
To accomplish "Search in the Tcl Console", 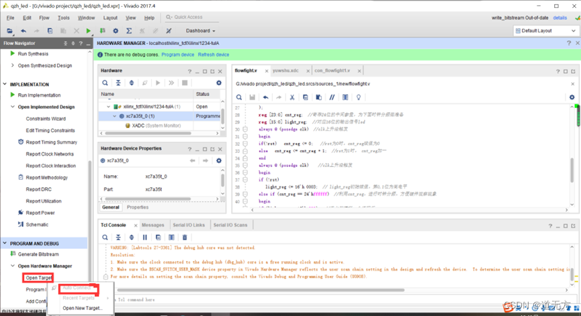I will point(105,238).
